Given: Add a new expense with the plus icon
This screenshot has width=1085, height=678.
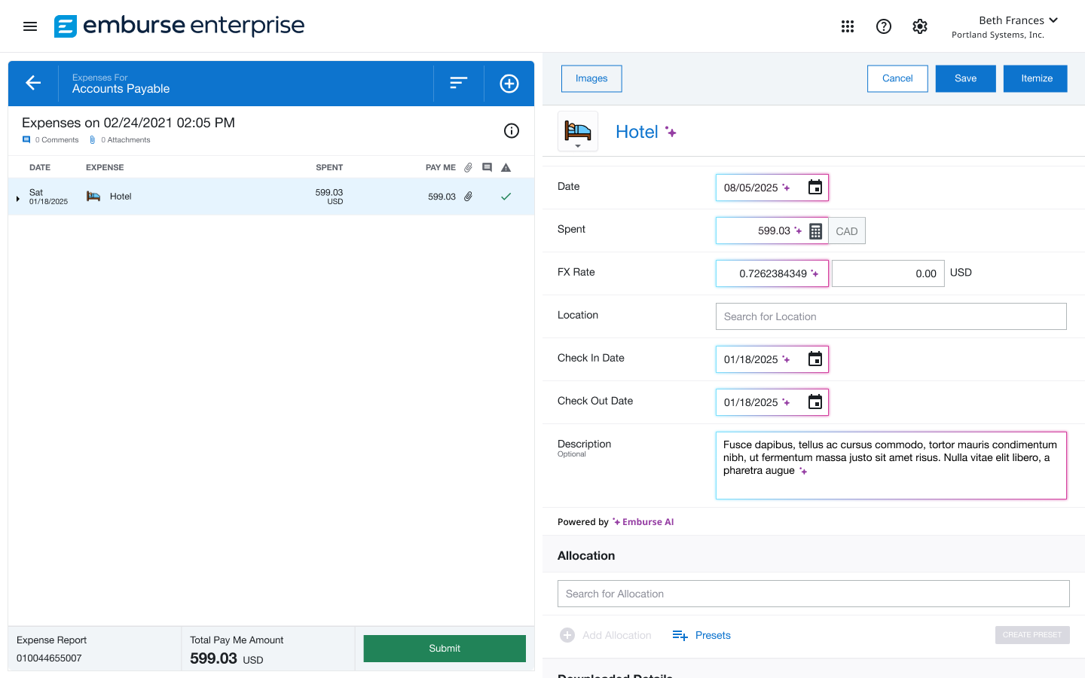Looking at the screenshot, I should (509, 83).
